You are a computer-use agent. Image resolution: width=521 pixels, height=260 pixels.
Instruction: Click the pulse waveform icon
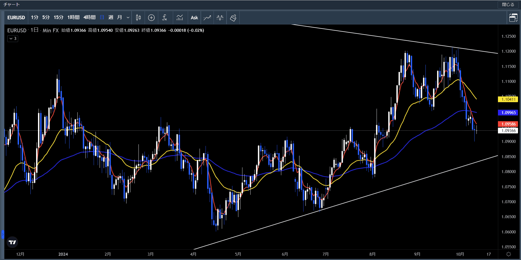pyautogui.click(x=220, y=18)
